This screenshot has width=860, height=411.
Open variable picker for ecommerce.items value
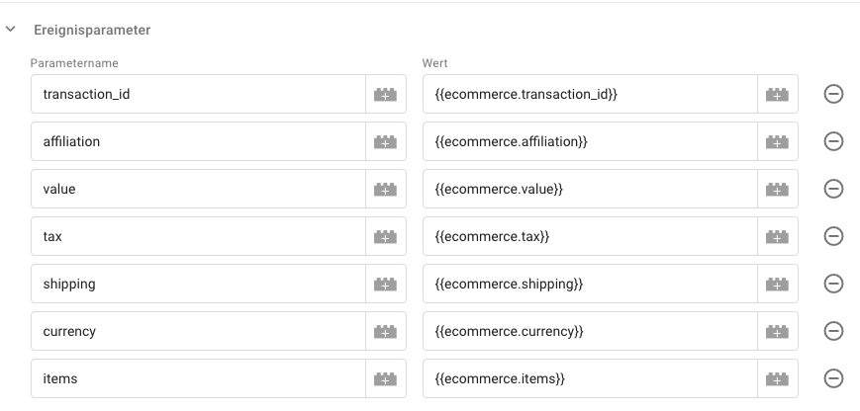click(x=777, y=378)
